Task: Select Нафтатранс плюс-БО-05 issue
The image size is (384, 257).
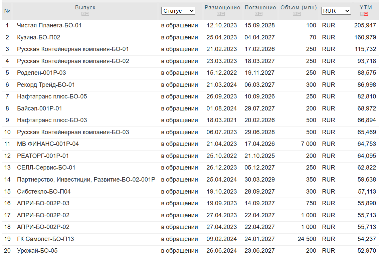Action: pos(52,97)
